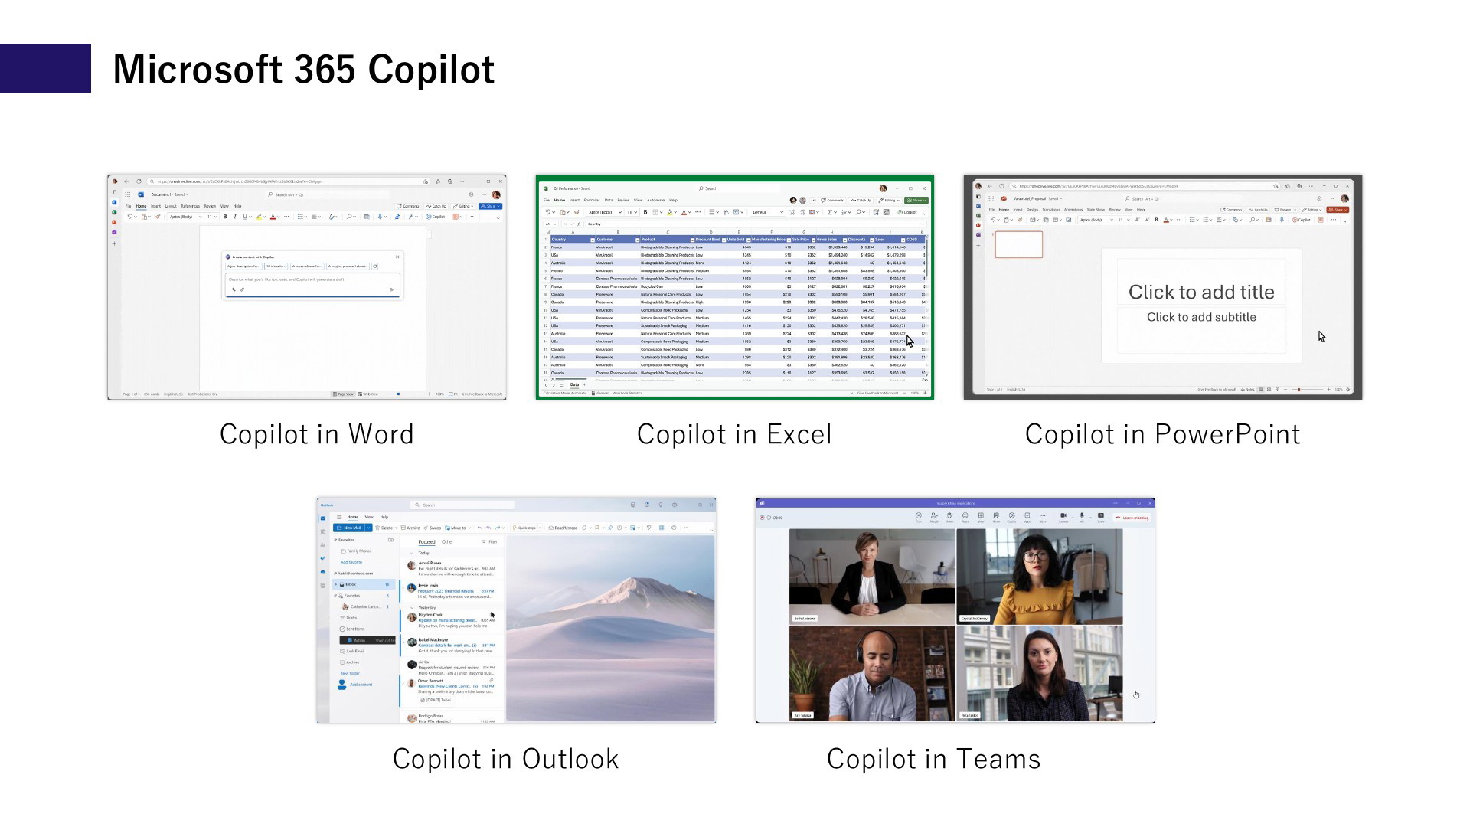
Task: Click the Copilot button in Word's ribbon
Action: [x=436, y=217]
